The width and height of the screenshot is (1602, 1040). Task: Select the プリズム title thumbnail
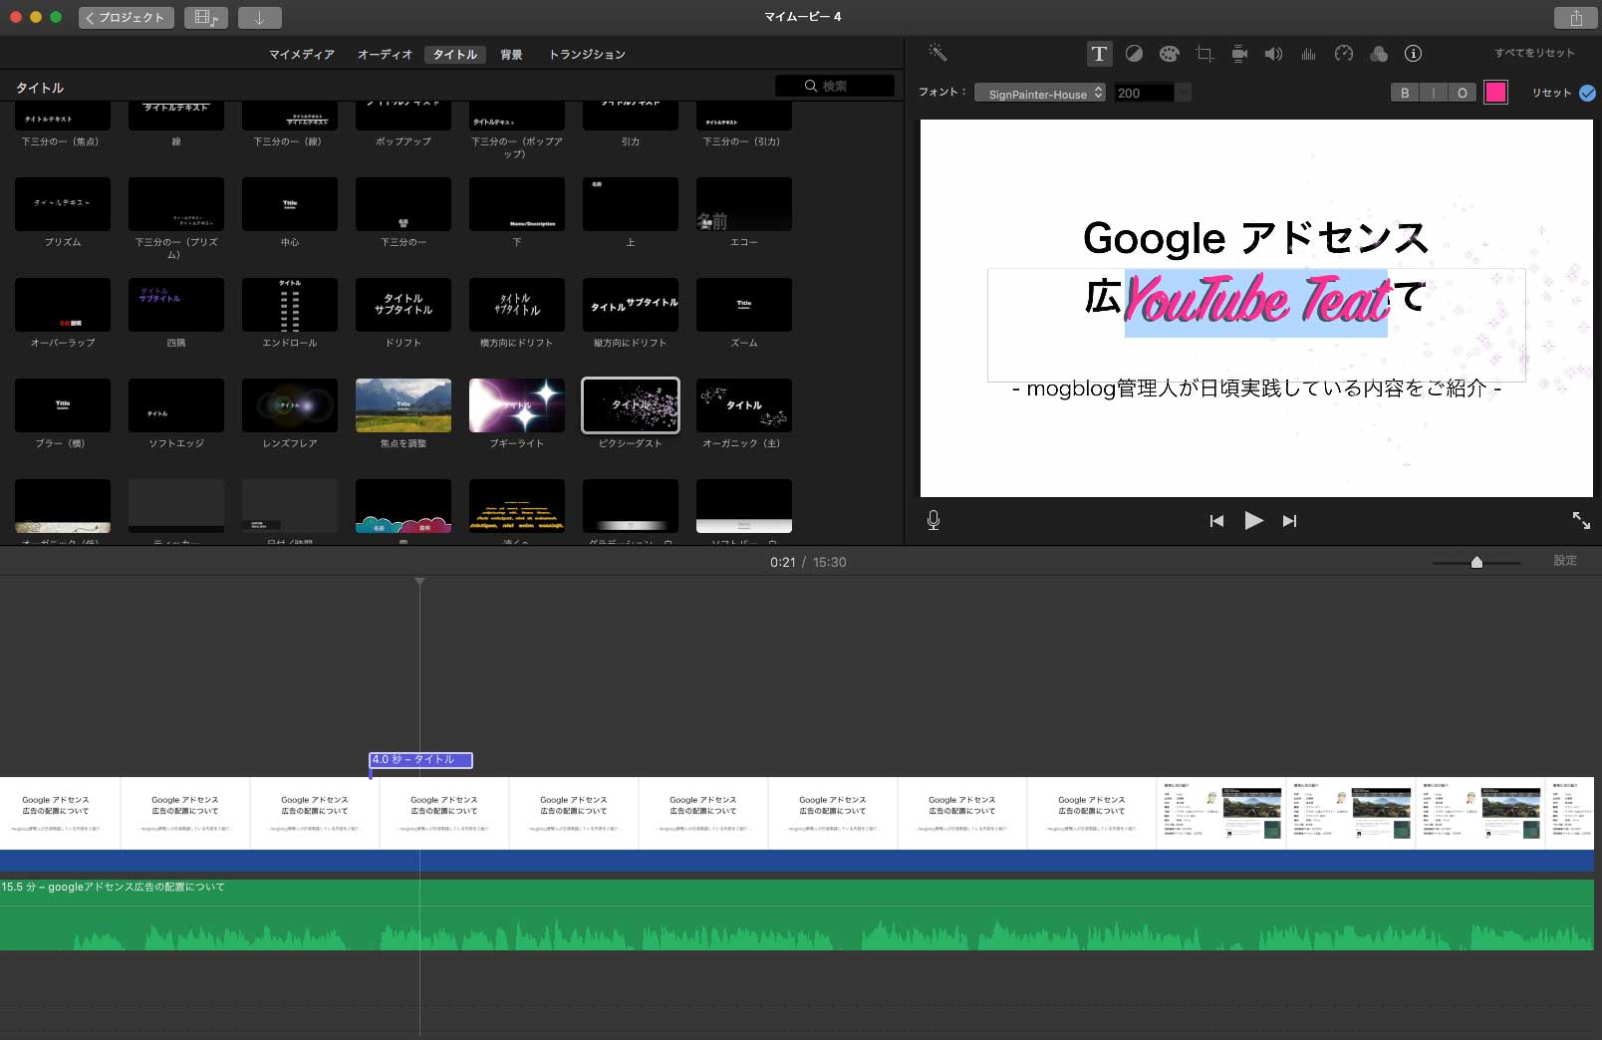63,204
